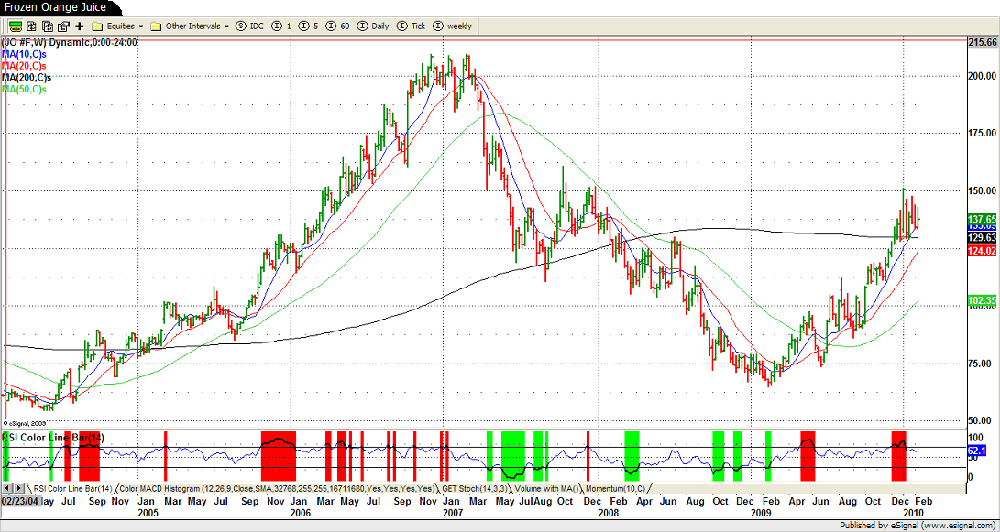
Task: Select the IDC symbol button
Action: pyautogui.click(x=248, y=26)
